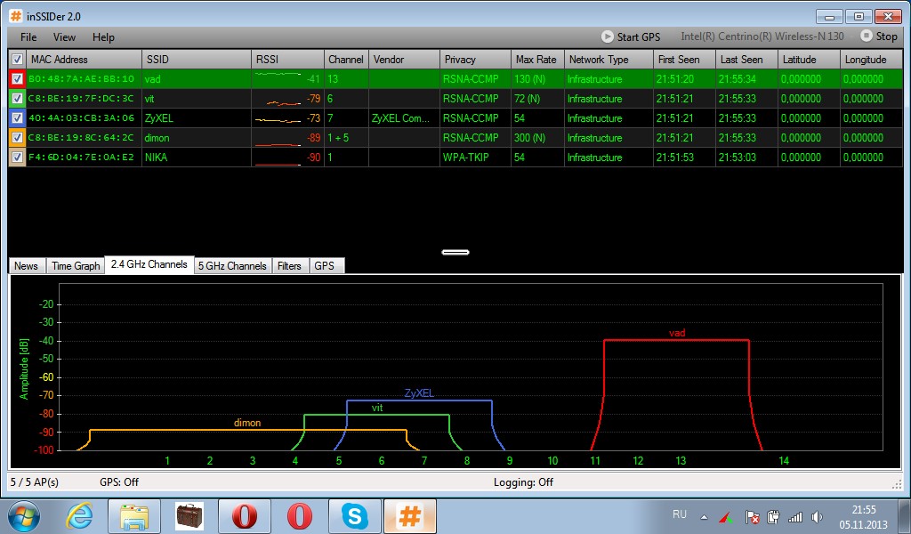The width and height of the screenshot is (911, 534).
Task: Click the vad label on the channel graph
Action: [677, 333]
